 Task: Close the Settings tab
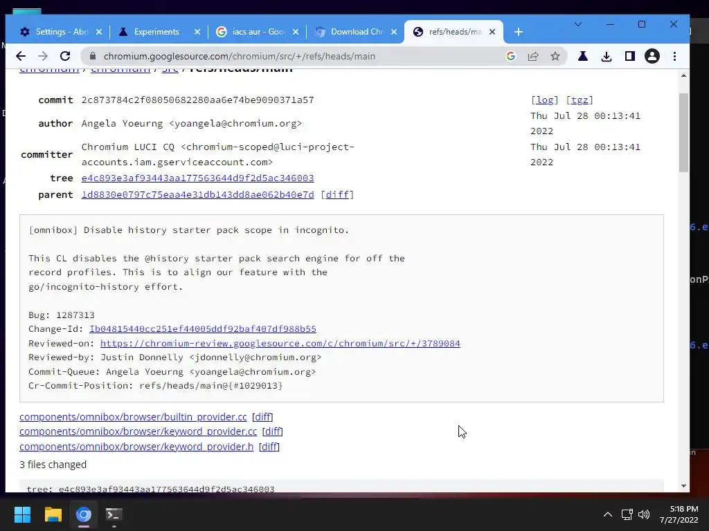click(99, 32)
